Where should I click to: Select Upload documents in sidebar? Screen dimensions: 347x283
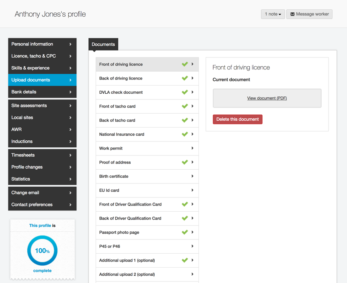[x=42, y=80]
